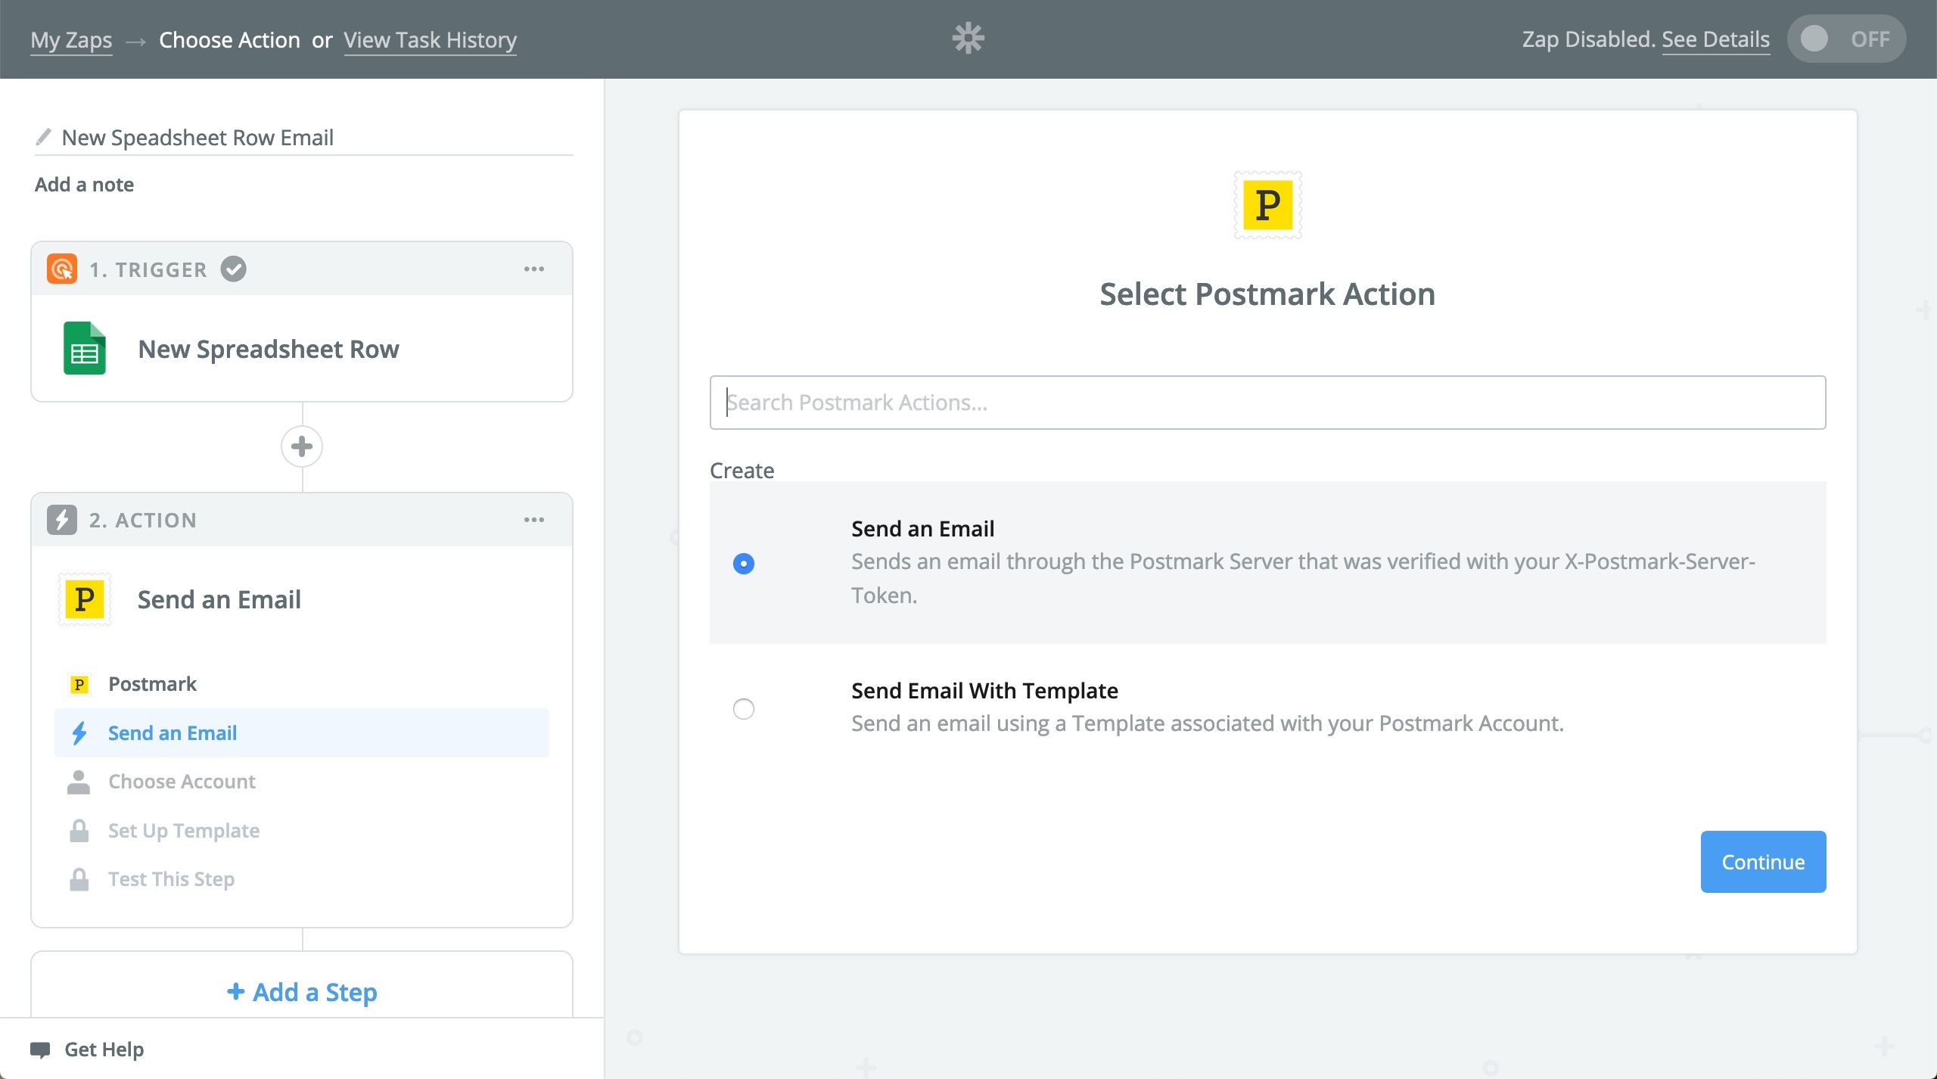Open the See Details link

tap(1715, 39)
